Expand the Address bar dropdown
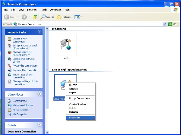Screen dimensions: 181x135 165,24
